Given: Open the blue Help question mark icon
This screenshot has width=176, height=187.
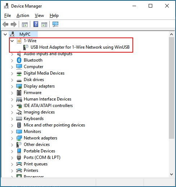Looking at the screenshot, I should pyautogui.click(x=36, y=24).
